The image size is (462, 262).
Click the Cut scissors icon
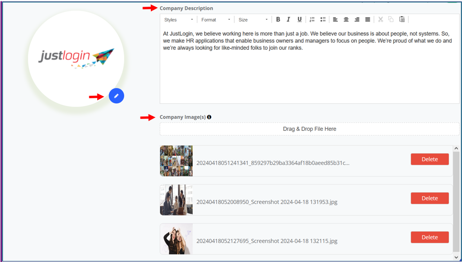(x=380, y=19)
